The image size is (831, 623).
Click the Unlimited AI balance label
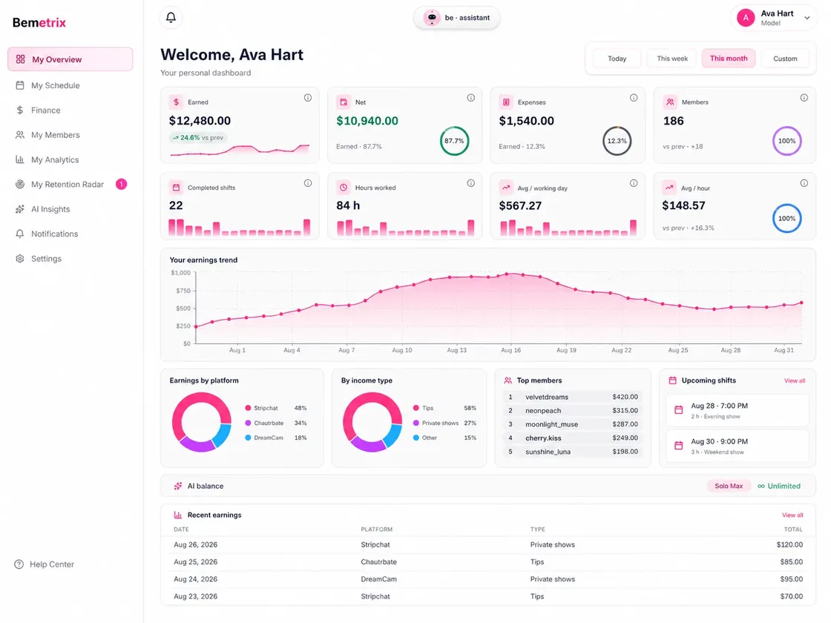point(779,486)
